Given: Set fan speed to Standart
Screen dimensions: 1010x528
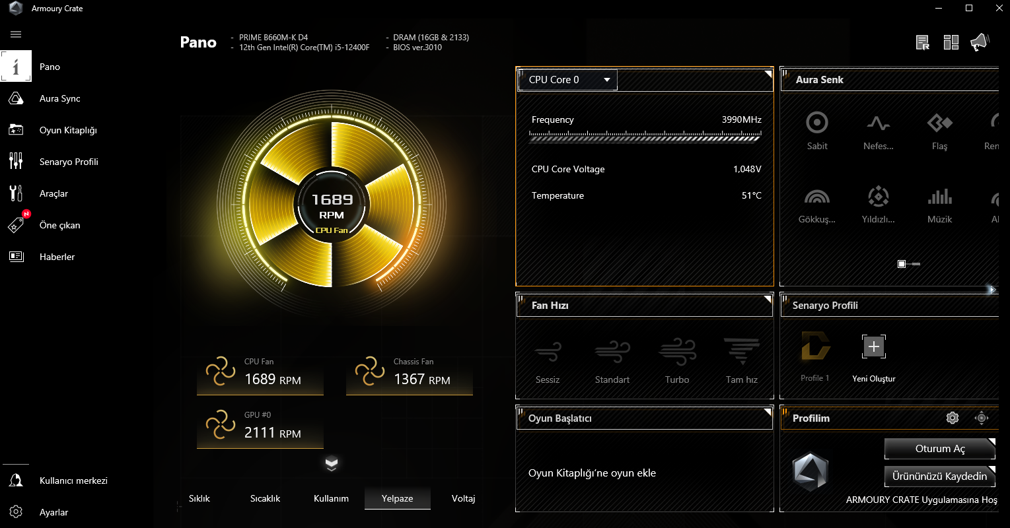Looking at the screenshot, I should (x=612, y=361).
